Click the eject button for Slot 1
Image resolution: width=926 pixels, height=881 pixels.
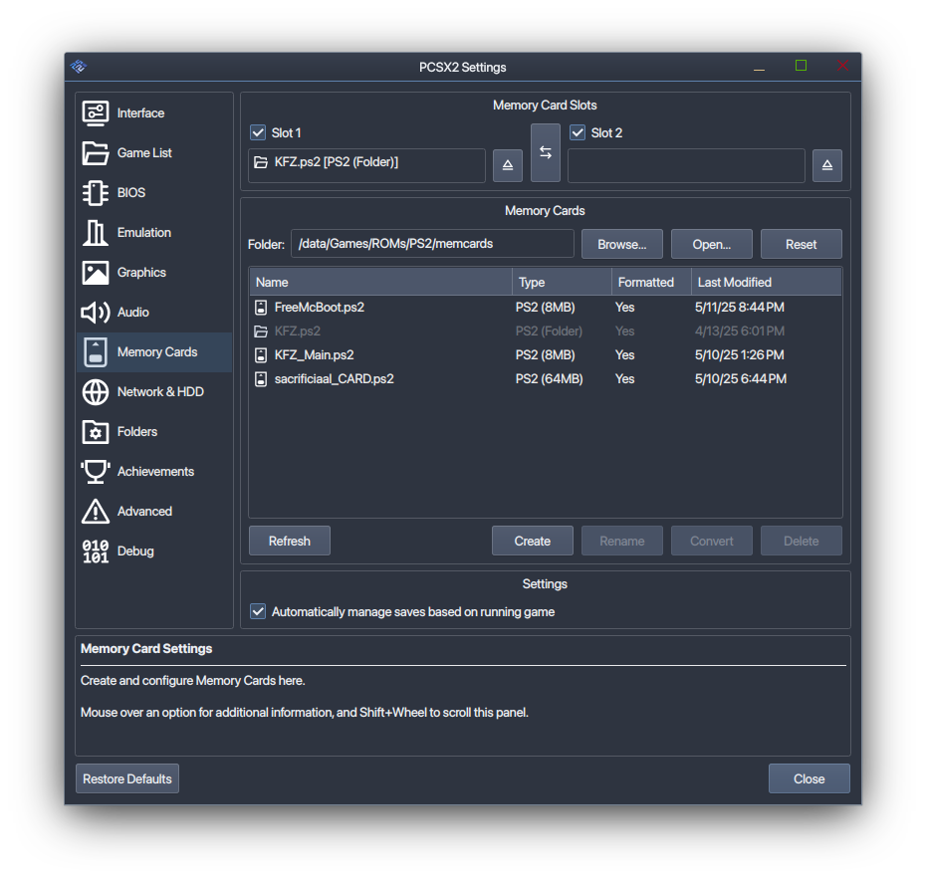coord(507,165)
